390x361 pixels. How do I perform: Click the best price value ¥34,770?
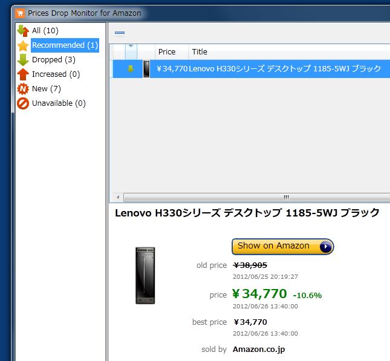tap(250, 322)
